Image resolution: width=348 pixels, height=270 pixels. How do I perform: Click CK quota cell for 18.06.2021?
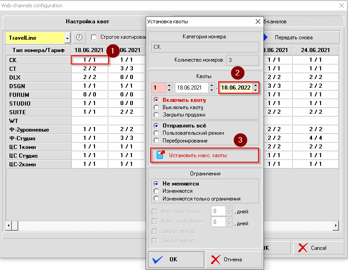click(90, 60)
